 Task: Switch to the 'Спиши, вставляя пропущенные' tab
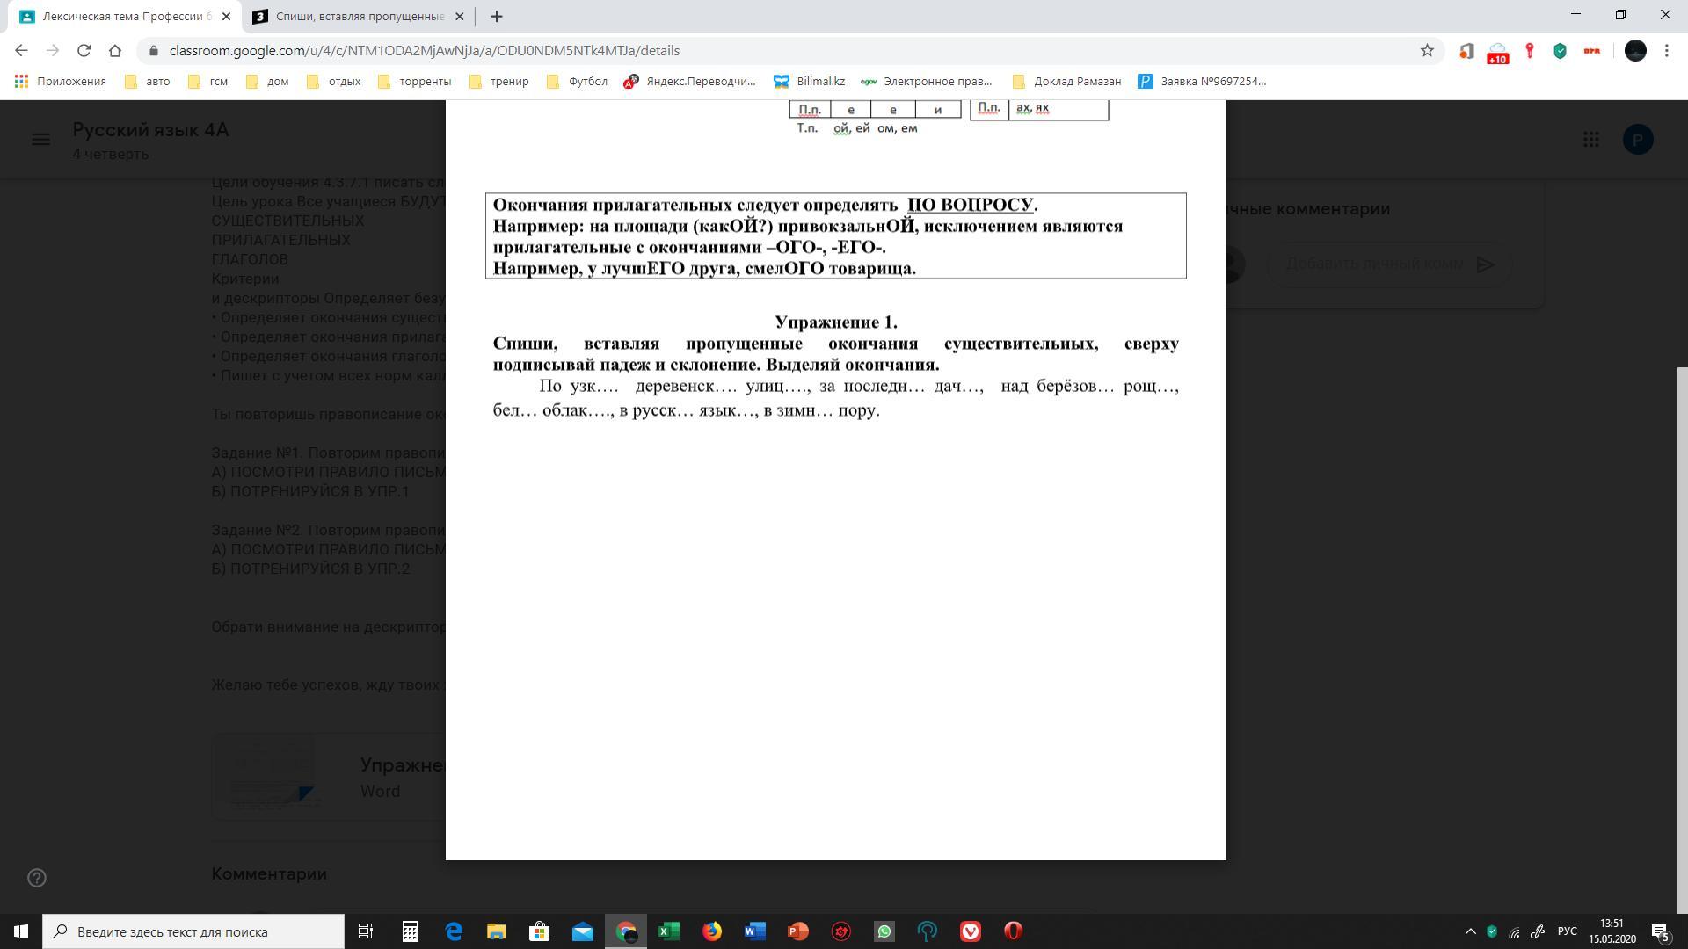pos(359,17)
